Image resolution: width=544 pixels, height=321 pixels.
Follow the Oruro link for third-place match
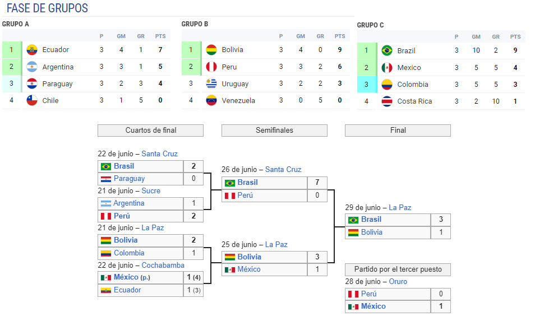(398, 282)
